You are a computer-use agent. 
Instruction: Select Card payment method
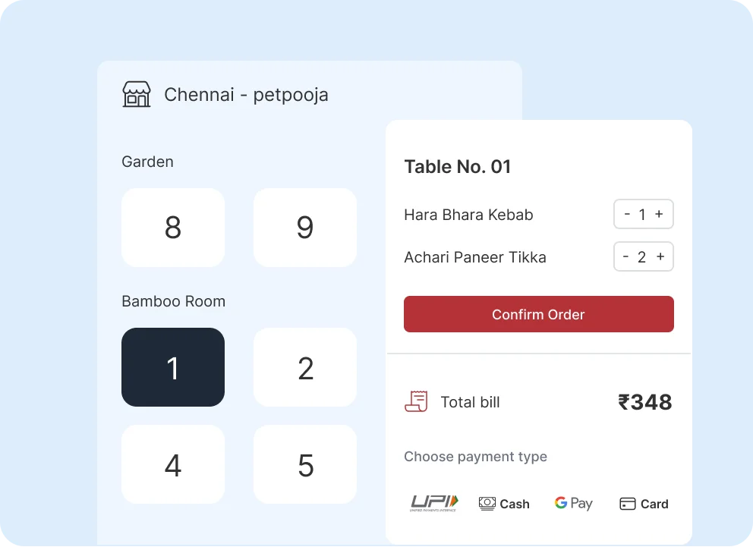click(x=644, y=504)
